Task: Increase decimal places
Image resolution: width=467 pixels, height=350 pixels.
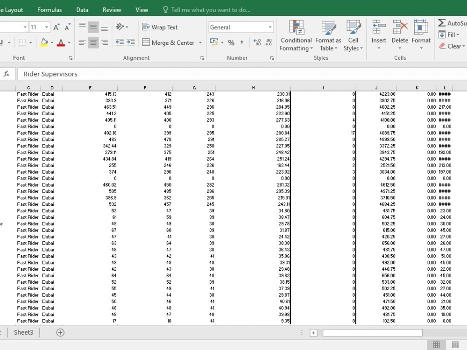Action: pos(257,42)
